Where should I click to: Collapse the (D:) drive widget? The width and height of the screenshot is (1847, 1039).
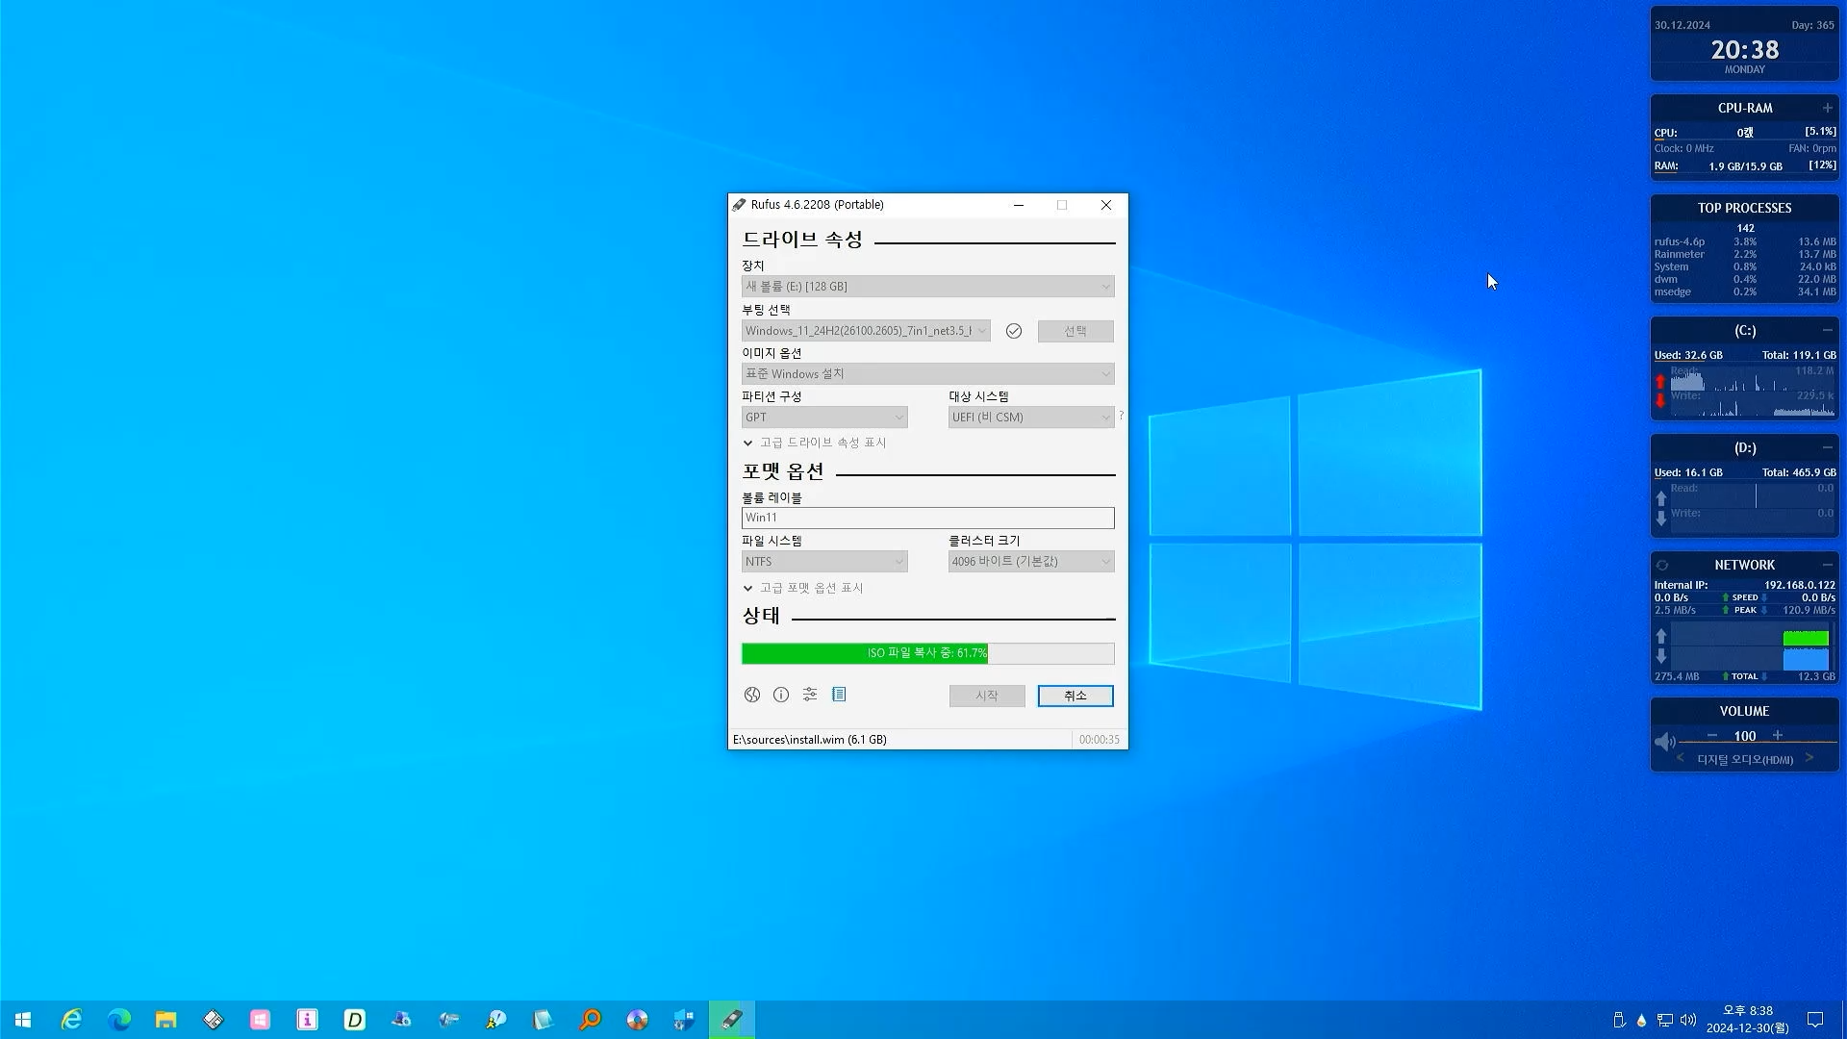[1827, 447]
